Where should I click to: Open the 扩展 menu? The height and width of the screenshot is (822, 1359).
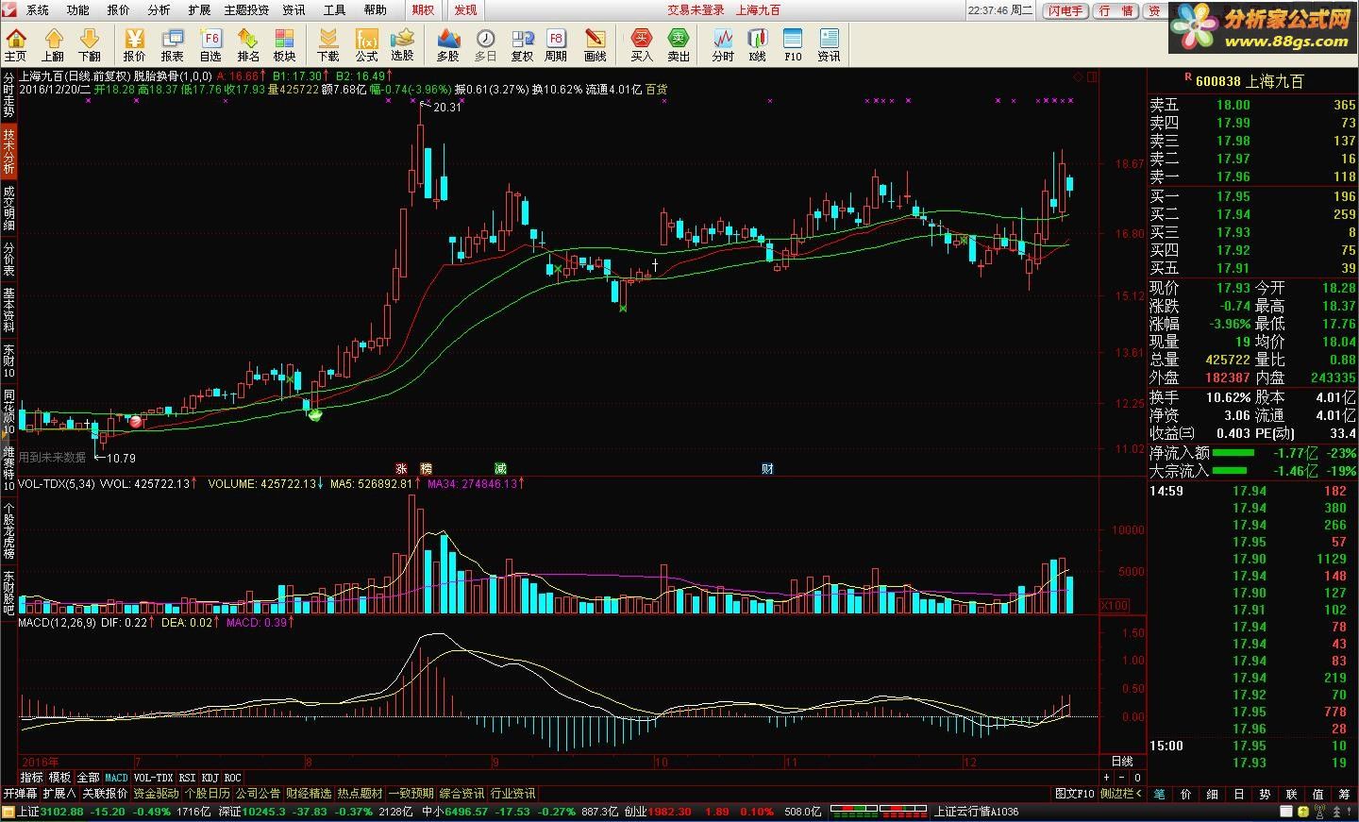pyautogui.click(x=199, y=9)
